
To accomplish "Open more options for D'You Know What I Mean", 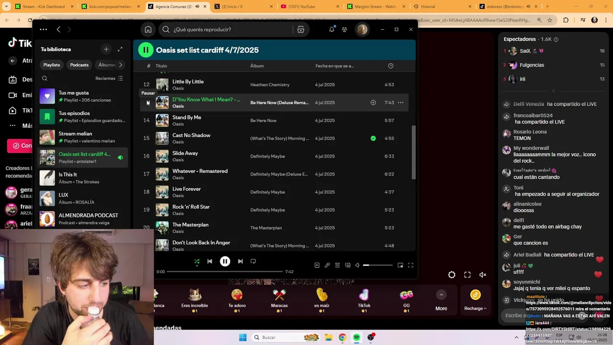I will (401, 103).
